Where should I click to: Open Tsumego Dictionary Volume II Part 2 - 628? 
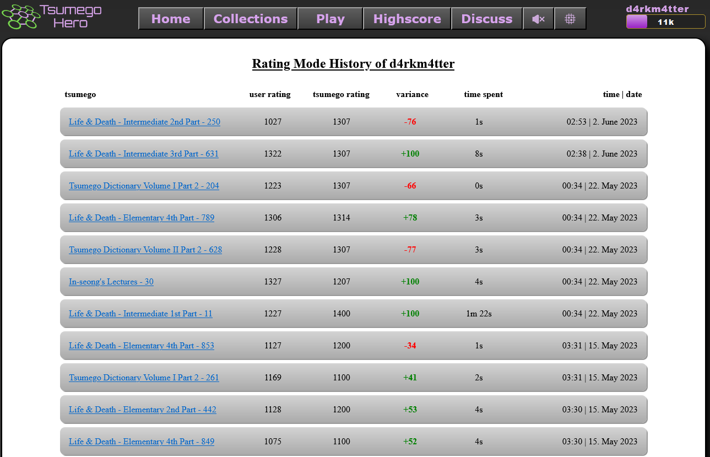[145, 250]
